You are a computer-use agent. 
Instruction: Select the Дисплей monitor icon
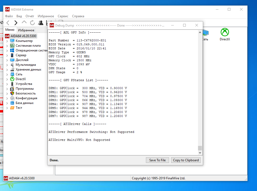(x=12, y=60)
